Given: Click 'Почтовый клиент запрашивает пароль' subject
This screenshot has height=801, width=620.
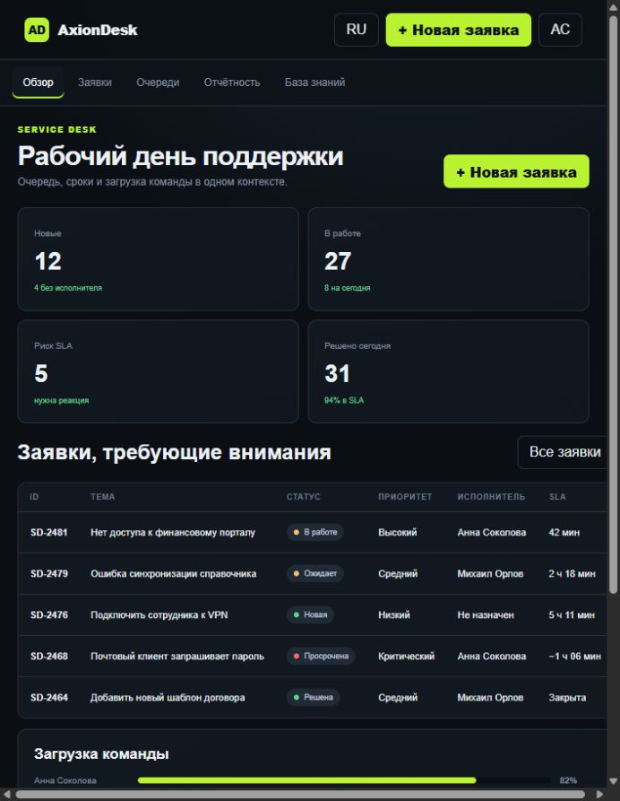Looking at the screenshot, I should point(177,657).
